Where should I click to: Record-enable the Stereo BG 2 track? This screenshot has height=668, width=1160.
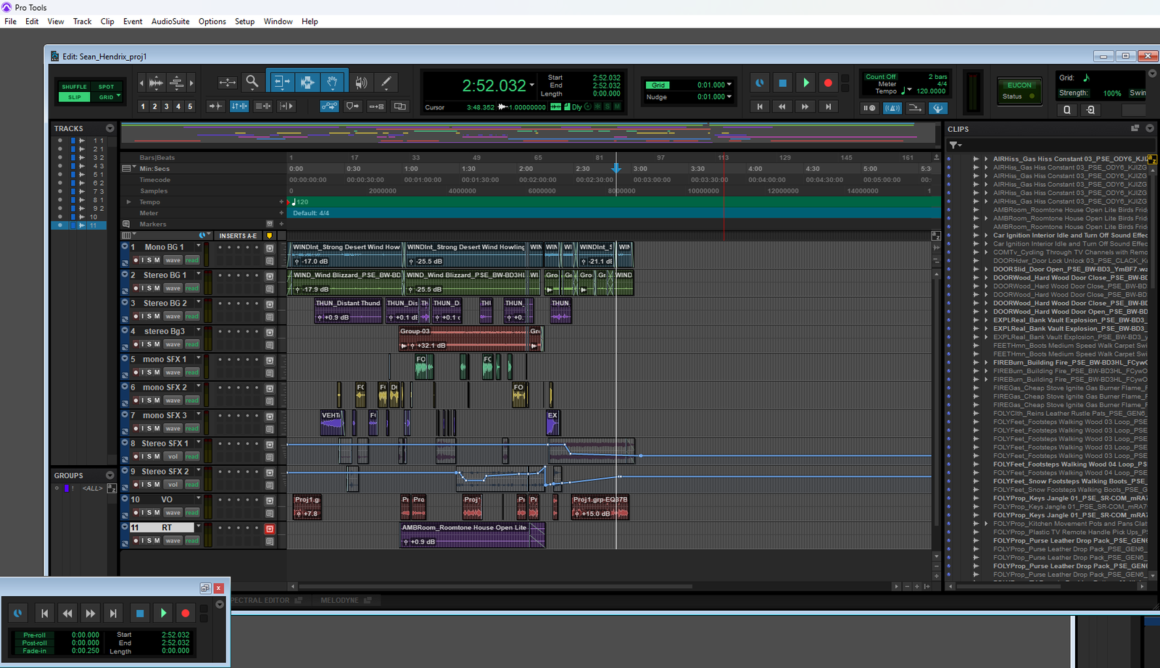tap(136, 317)
